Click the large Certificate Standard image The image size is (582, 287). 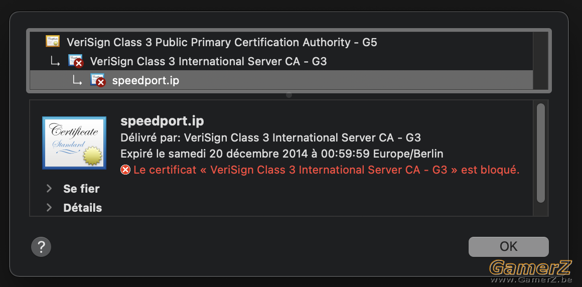[74, 143]
